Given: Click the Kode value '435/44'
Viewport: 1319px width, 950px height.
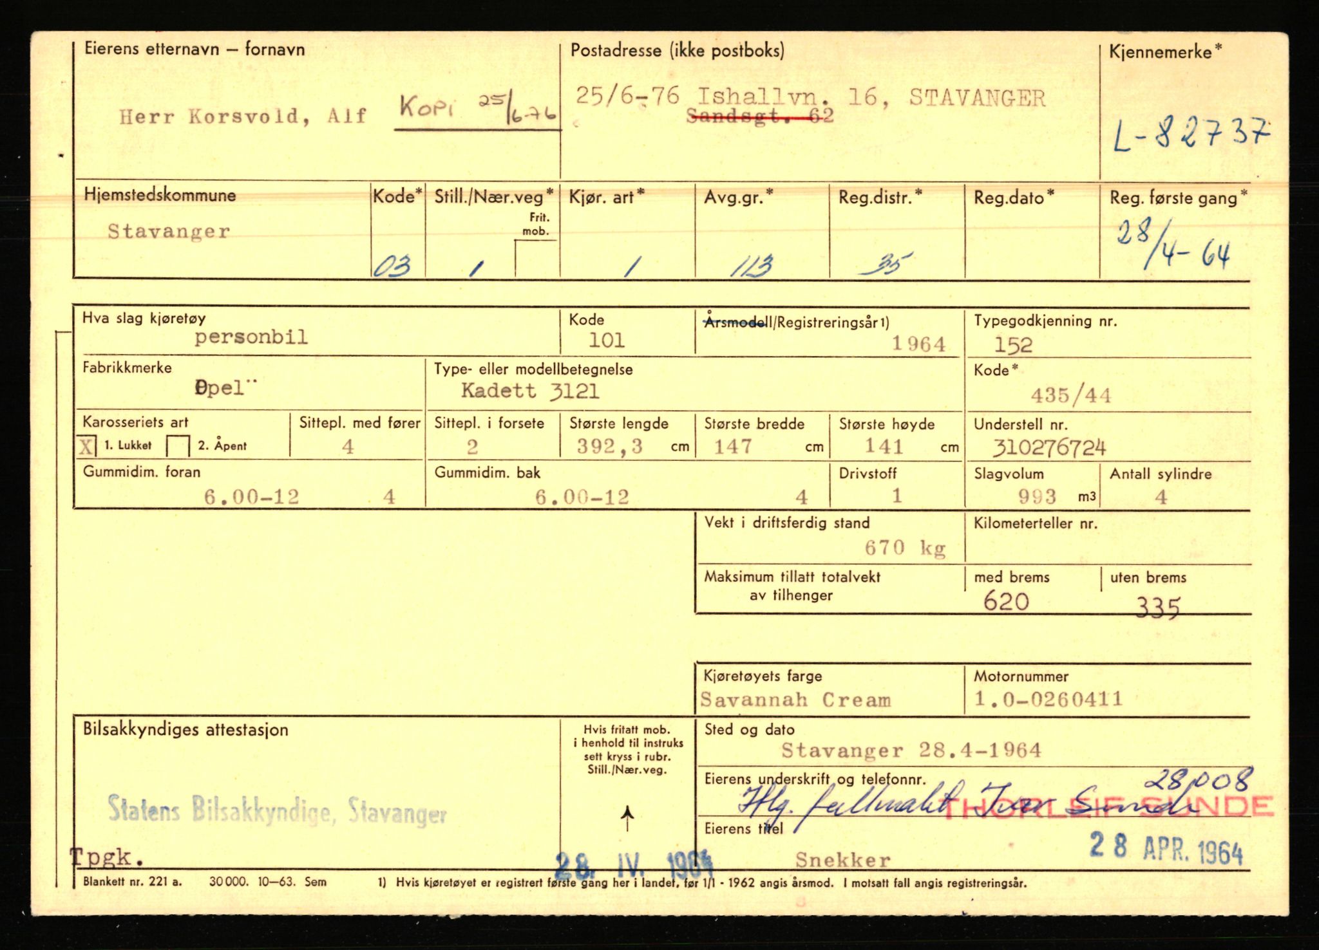Looking at the screenshot, I should 1071,395.
